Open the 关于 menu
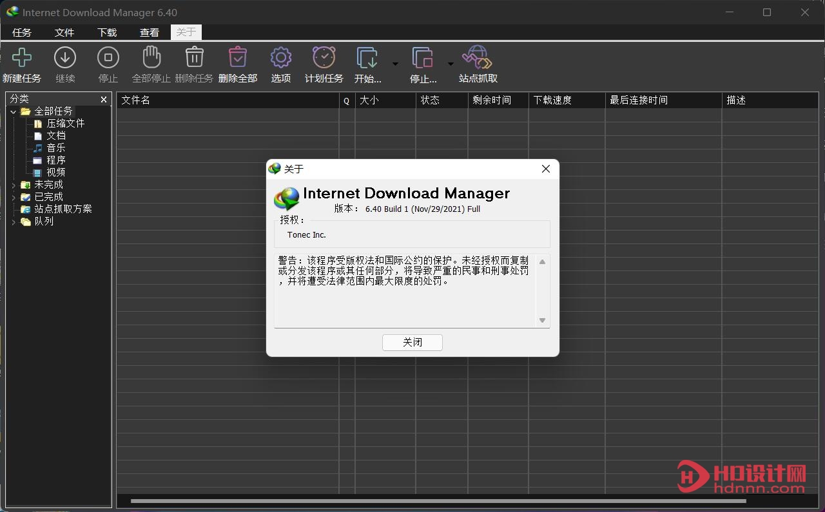The width and height of the screenshot is (825, 512). (x=186, y=32)
